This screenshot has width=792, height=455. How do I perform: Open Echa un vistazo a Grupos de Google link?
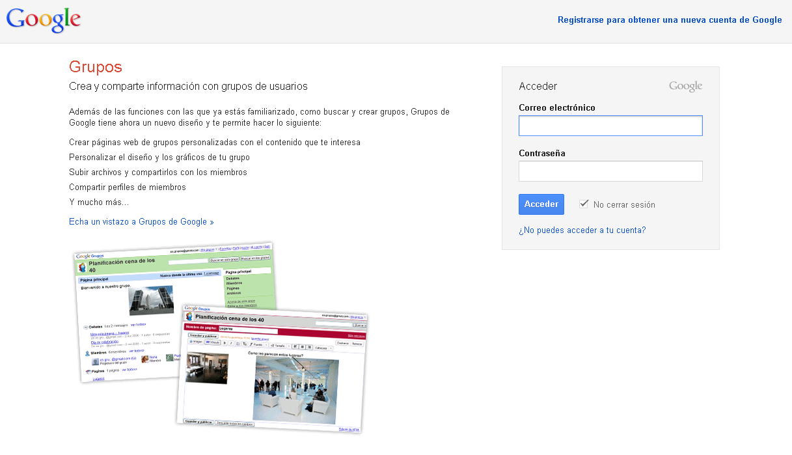[141, 221]
